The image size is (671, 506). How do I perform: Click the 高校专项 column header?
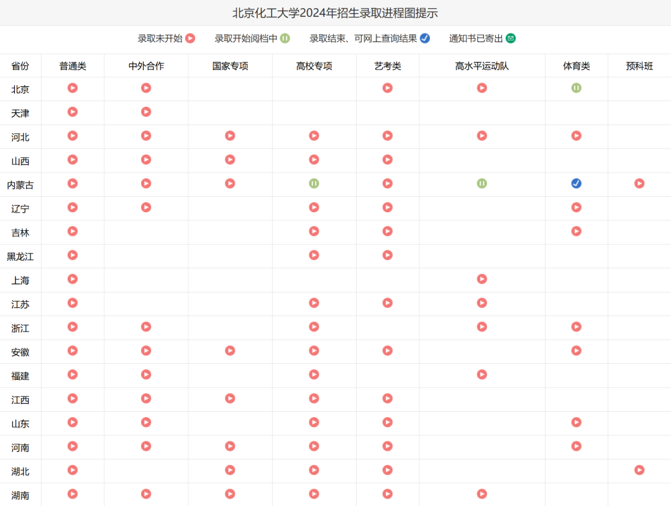point(314,66)
